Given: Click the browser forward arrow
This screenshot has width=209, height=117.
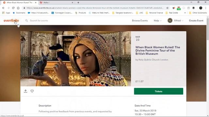Looking at the screenshot, I should point(8,8).
